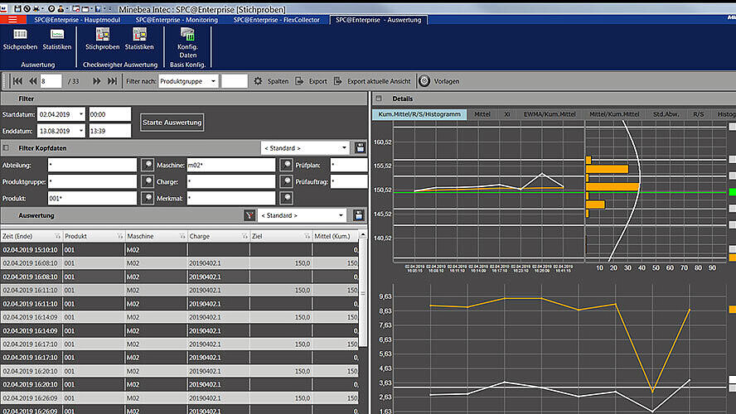Go to the next record page
The height and width of the screenshot is (414, 736).
tap(96, 81)
